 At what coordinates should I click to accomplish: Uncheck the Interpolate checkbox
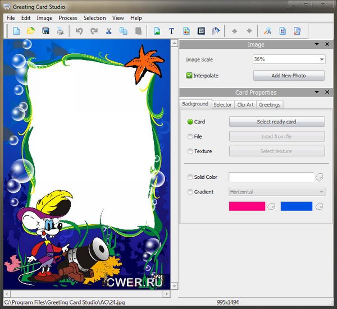click(x=189, y=75)
